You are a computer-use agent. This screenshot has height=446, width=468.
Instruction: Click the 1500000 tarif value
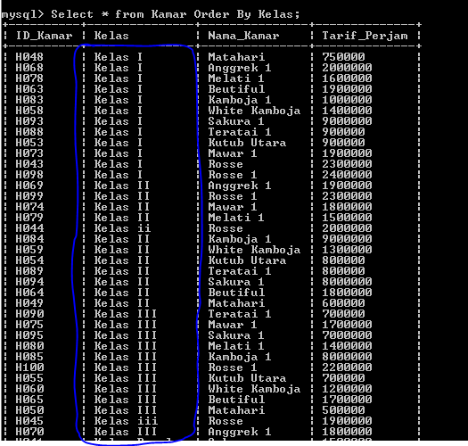click(347, 218)
